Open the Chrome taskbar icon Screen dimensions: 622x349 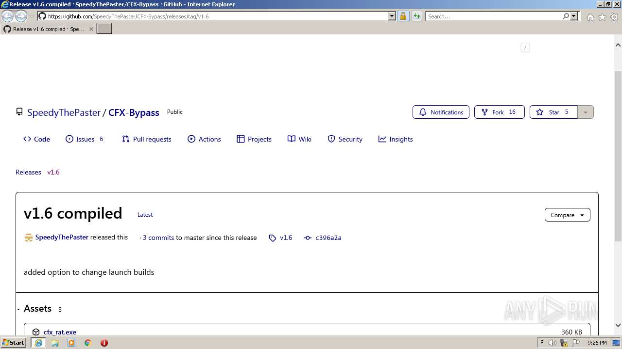[x=88, y=343]
